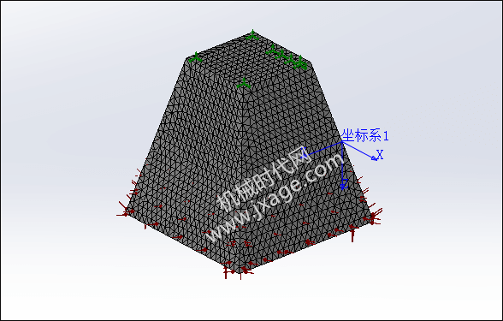Select the blue coordinate system origin point
Screen dimensions: 503x321
click(342, 141)
